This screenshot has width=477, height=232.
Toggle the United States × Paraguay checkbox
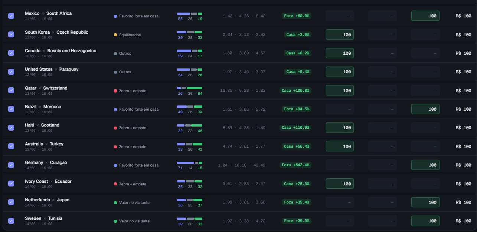point(11,72)
